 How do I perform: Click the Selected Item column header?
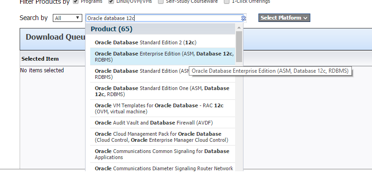pyautogui.click(x=40, y=59)
